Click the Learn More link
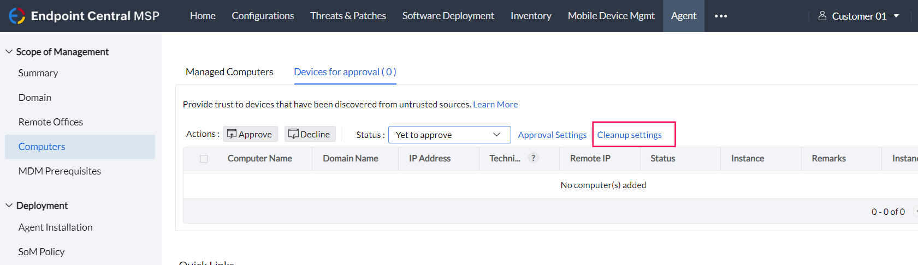This screenshot has width=918, height=265. tap(495, 104)
